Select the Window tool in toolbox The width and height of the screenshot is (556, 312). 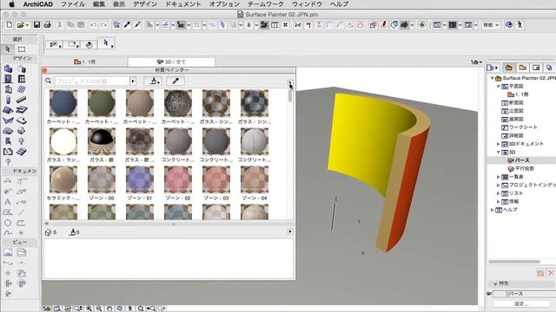(x=21, y=79)
